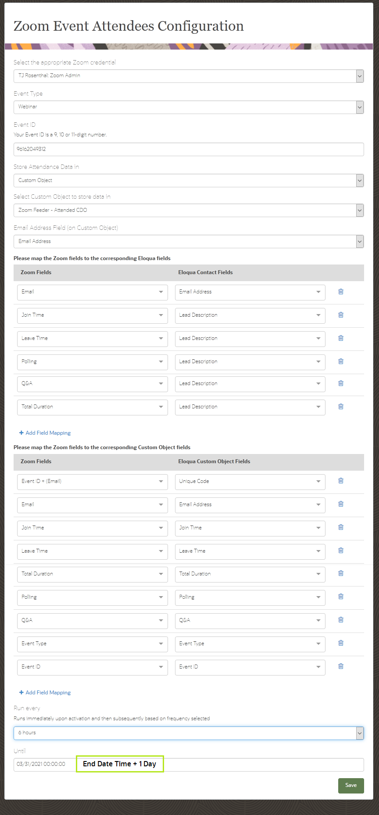
Task: Open the Event ID + (Email) Zoom field dropdown
Action: 92,482
